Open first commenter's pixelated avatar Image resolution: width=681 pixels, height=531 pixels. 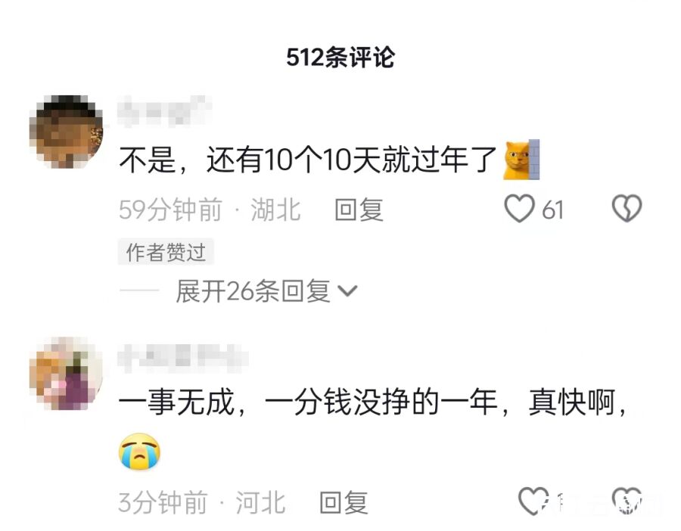click(66, 132)
